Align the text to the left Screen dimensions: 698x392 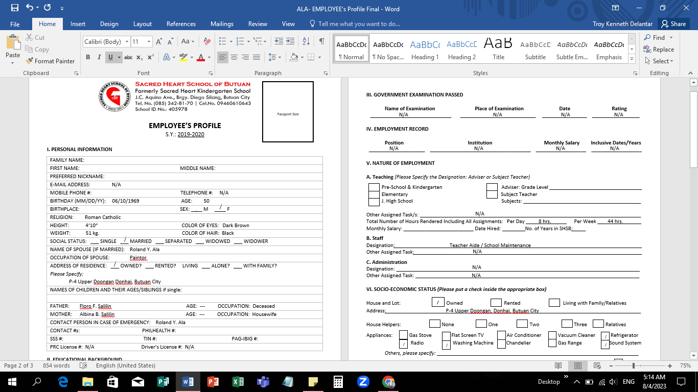pyautogui.click(x=222, y=57)
